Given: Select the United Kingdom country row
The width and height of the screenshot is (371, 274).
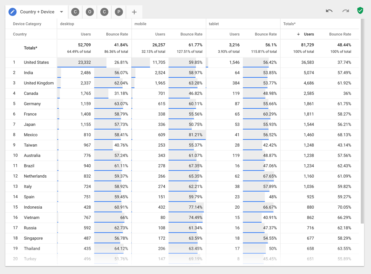Looking at the screenshot, I should [x=38, y=83].
